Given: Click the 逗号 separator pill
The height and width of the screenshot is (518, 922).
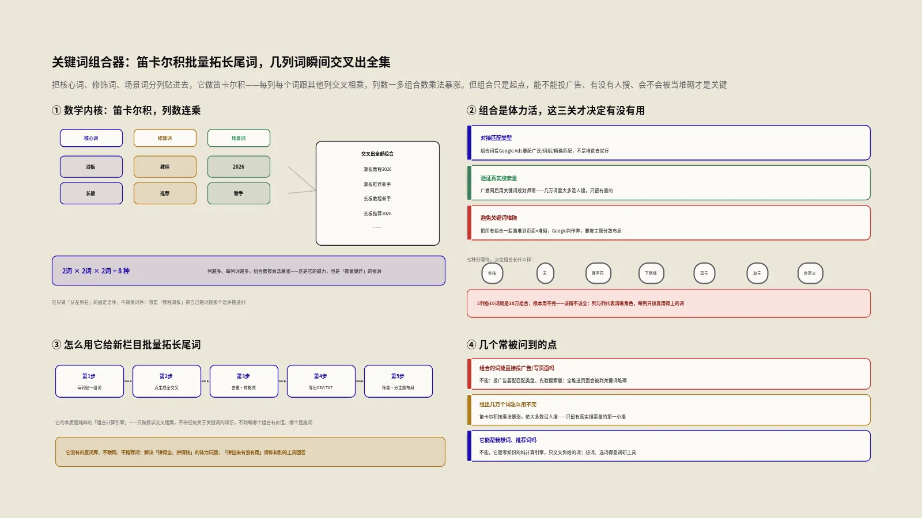Looking at the screenshot, I should click(x=704, y=273).
